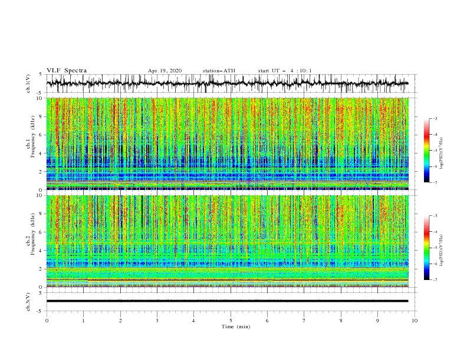Click the "VLF Spectra" plot title
Screen dimensions: 467x360
point(67,71)
